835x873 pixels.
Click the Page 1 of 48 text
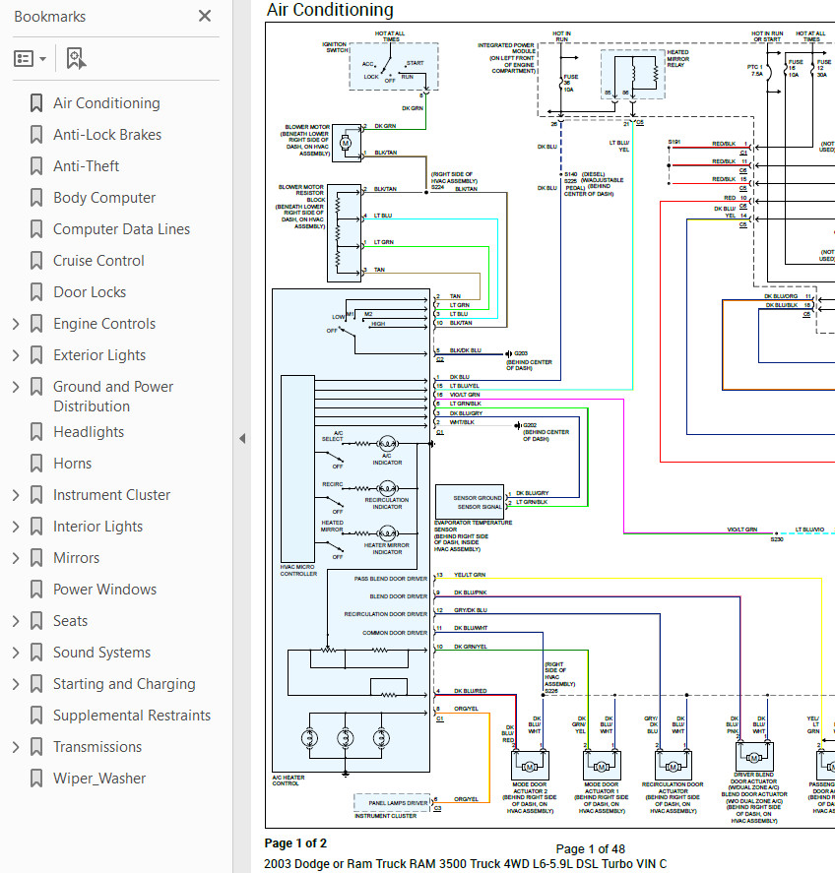[x=591, y=849]
